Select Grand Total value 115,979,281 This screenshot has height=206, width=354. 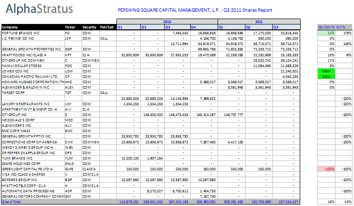(129, 202)
